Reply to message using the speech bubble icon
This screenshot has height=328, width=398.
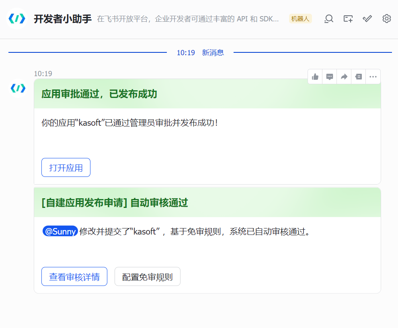pos(330,77)
